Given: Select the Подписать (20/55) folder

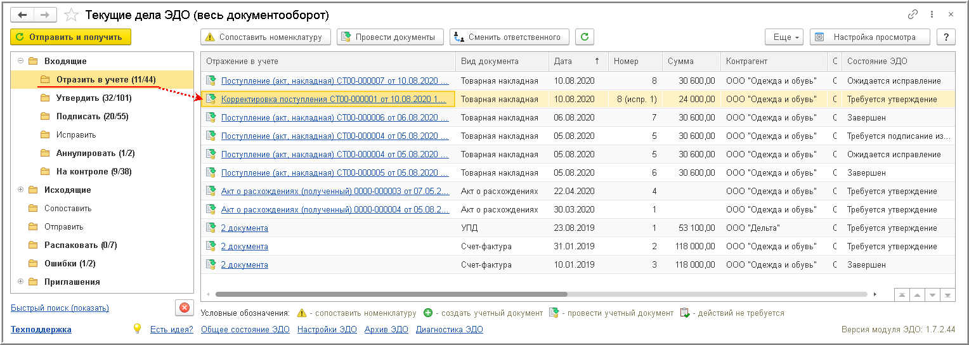Looking at the screenshot, I should pos(92,116).
